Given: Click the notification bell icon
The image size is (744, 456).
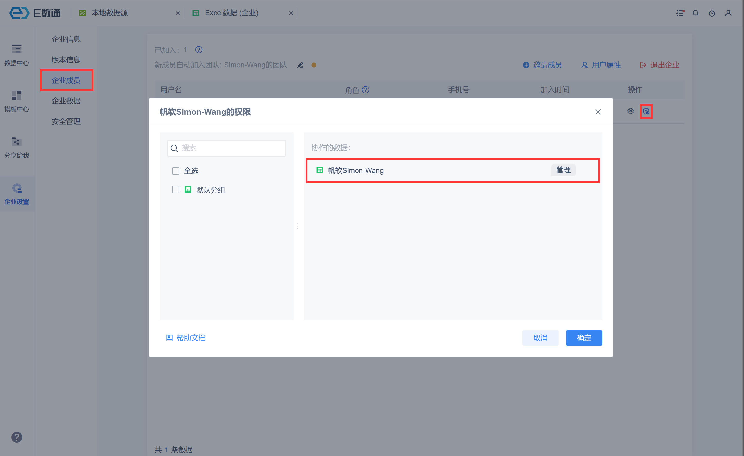Looking at the screenshot, I should point(695,13).
